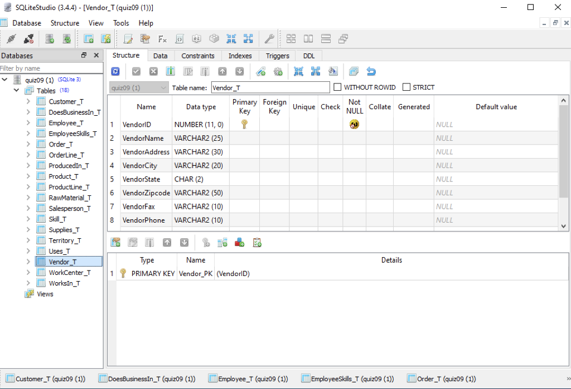571x389 pixels.
Task: Enable the WITHOUT ROWID option
Action: 337,87
